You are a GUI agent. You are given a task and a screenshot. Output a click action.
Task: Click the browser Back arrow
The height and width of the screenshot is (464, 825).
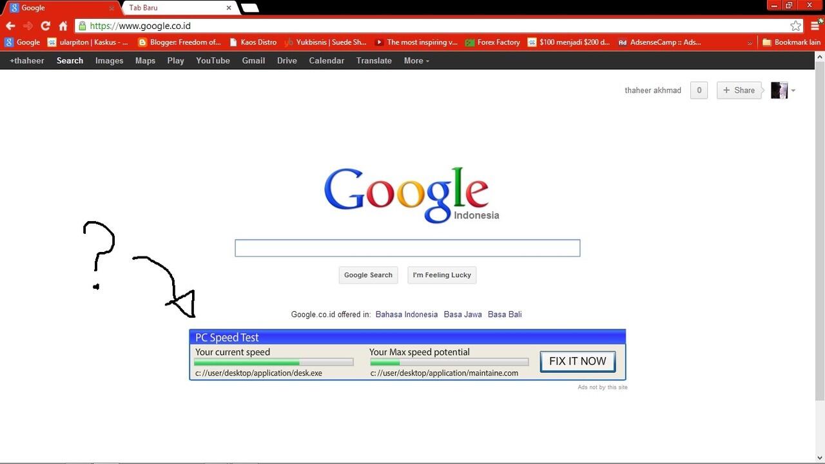point(10,26)
